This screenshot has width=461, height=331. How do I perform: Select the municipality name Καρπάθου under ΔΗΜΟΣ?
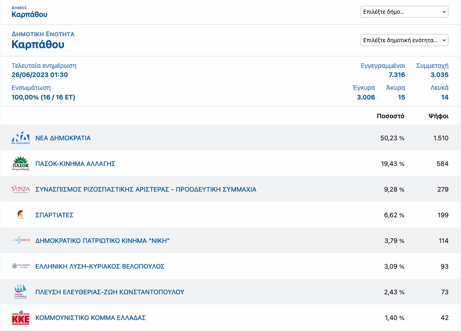tap(29, 14)
